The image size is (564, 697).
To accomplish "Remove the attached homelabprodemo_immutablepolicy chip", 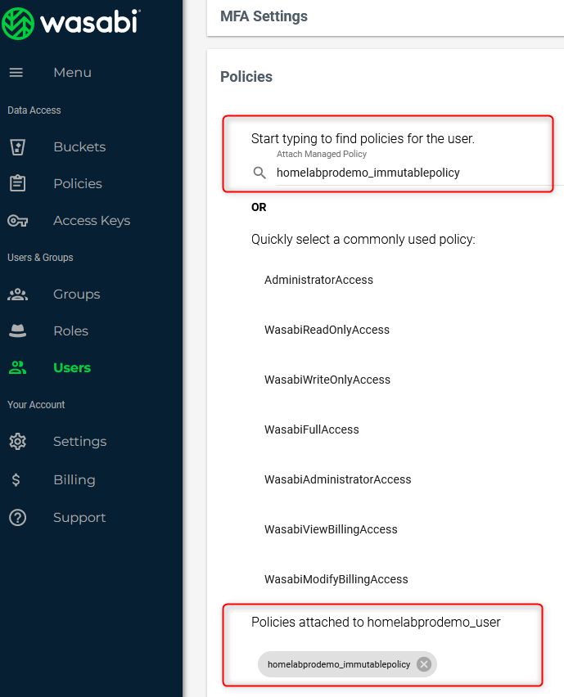I will pos(424,664).
